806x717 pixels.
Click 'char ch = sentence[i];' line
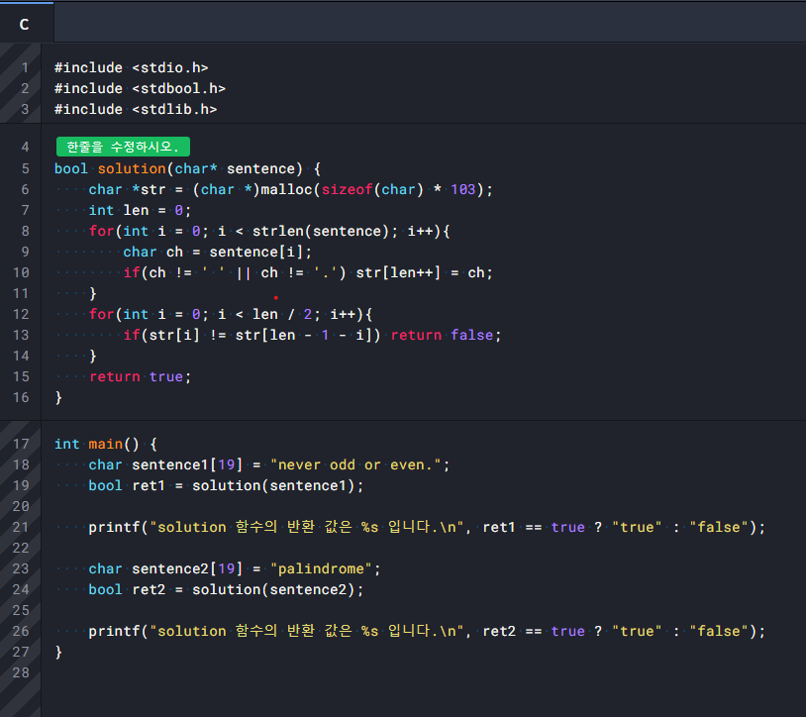(x=217, y=252)
